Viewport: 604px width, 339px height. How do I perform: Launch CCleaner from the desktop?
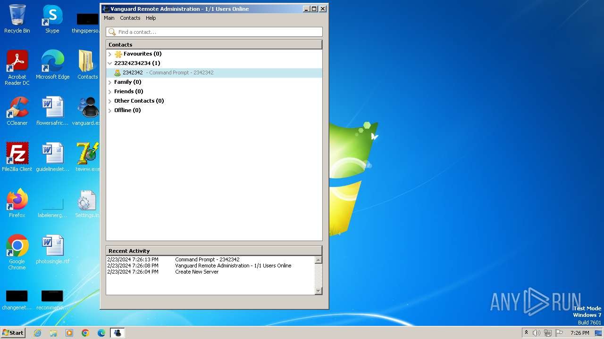coord(17,111)
